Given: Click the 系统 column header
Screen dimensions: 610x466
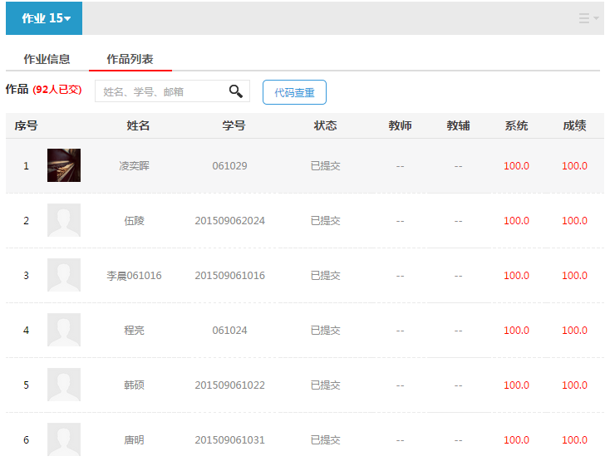Looking at the screenshot, I should tap(516, 125).
